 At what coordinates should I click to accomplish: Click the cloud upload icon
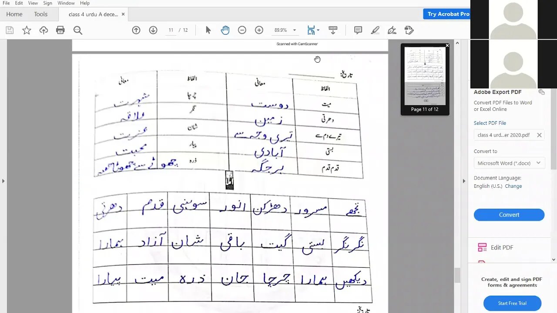44,30
